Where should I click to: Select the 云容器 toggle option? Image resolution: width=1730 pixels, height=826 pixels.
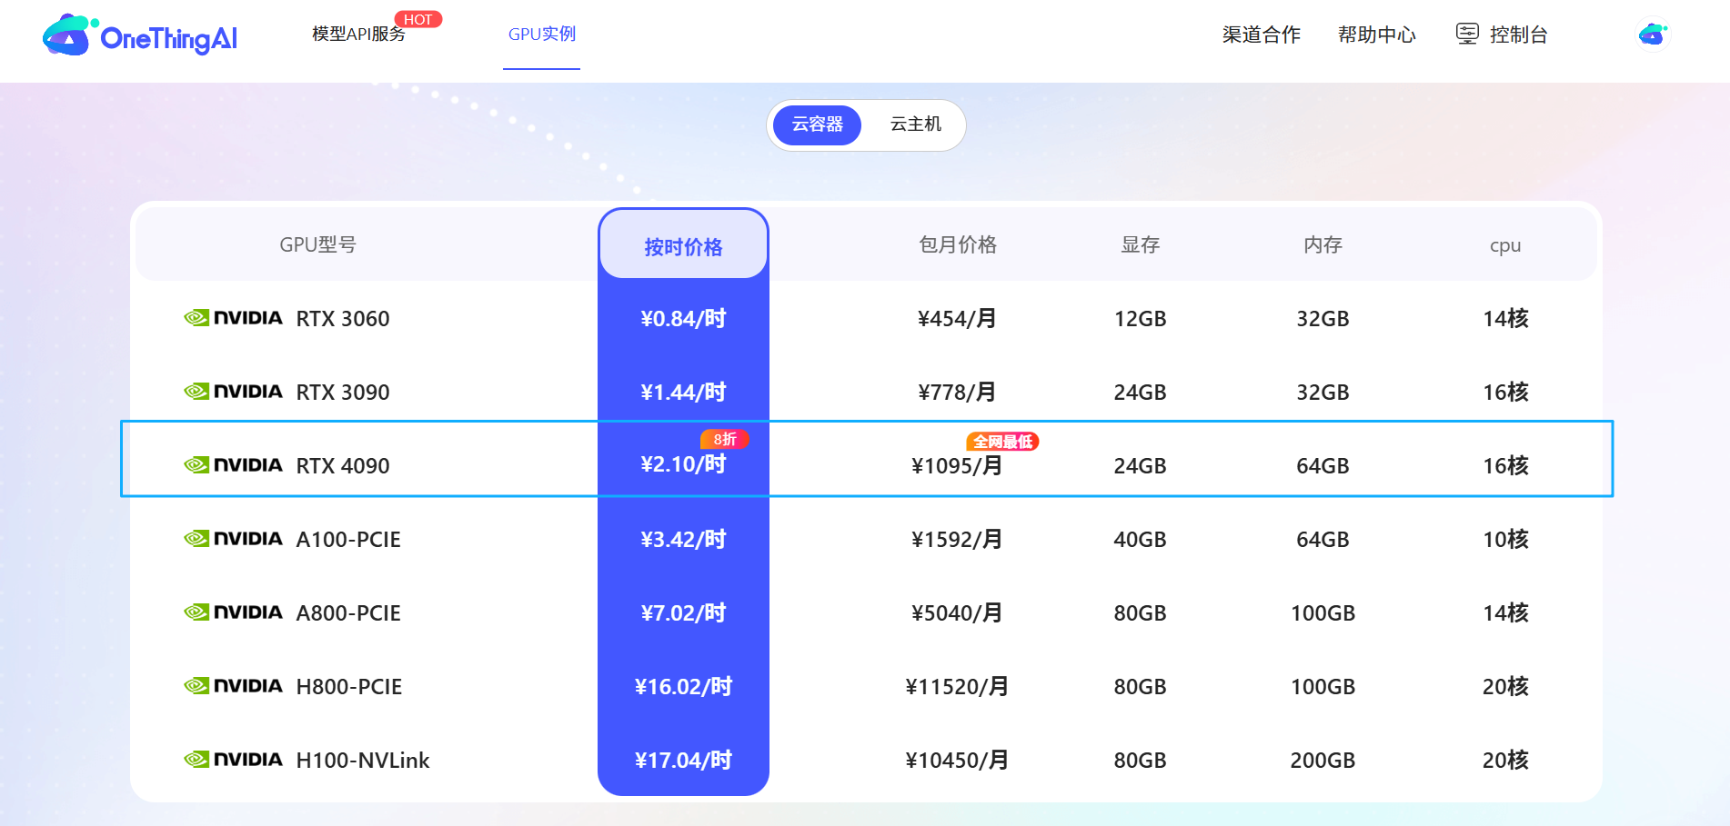(817, 124)
